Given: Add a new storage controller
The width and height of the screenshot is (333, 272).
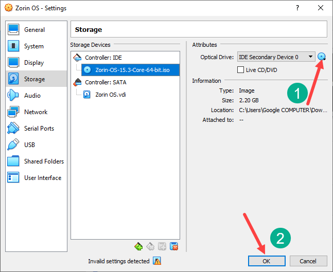Looking at the screenshot, I should pos(138,246).
